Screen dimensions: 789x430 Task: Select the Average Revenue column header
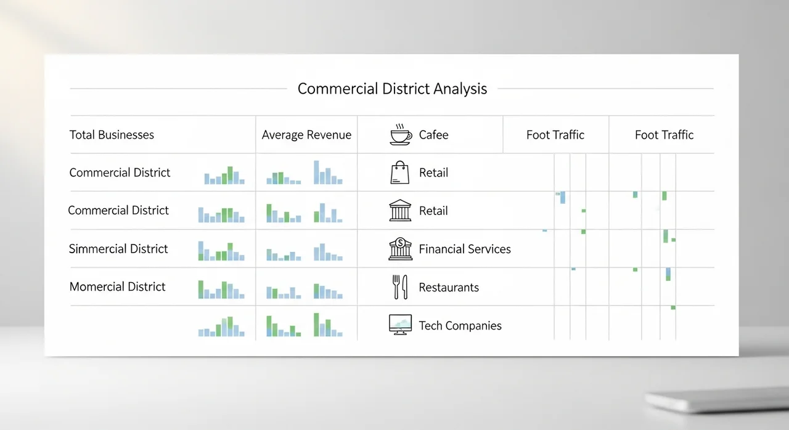pyautogui.click(x=306, y=135)
